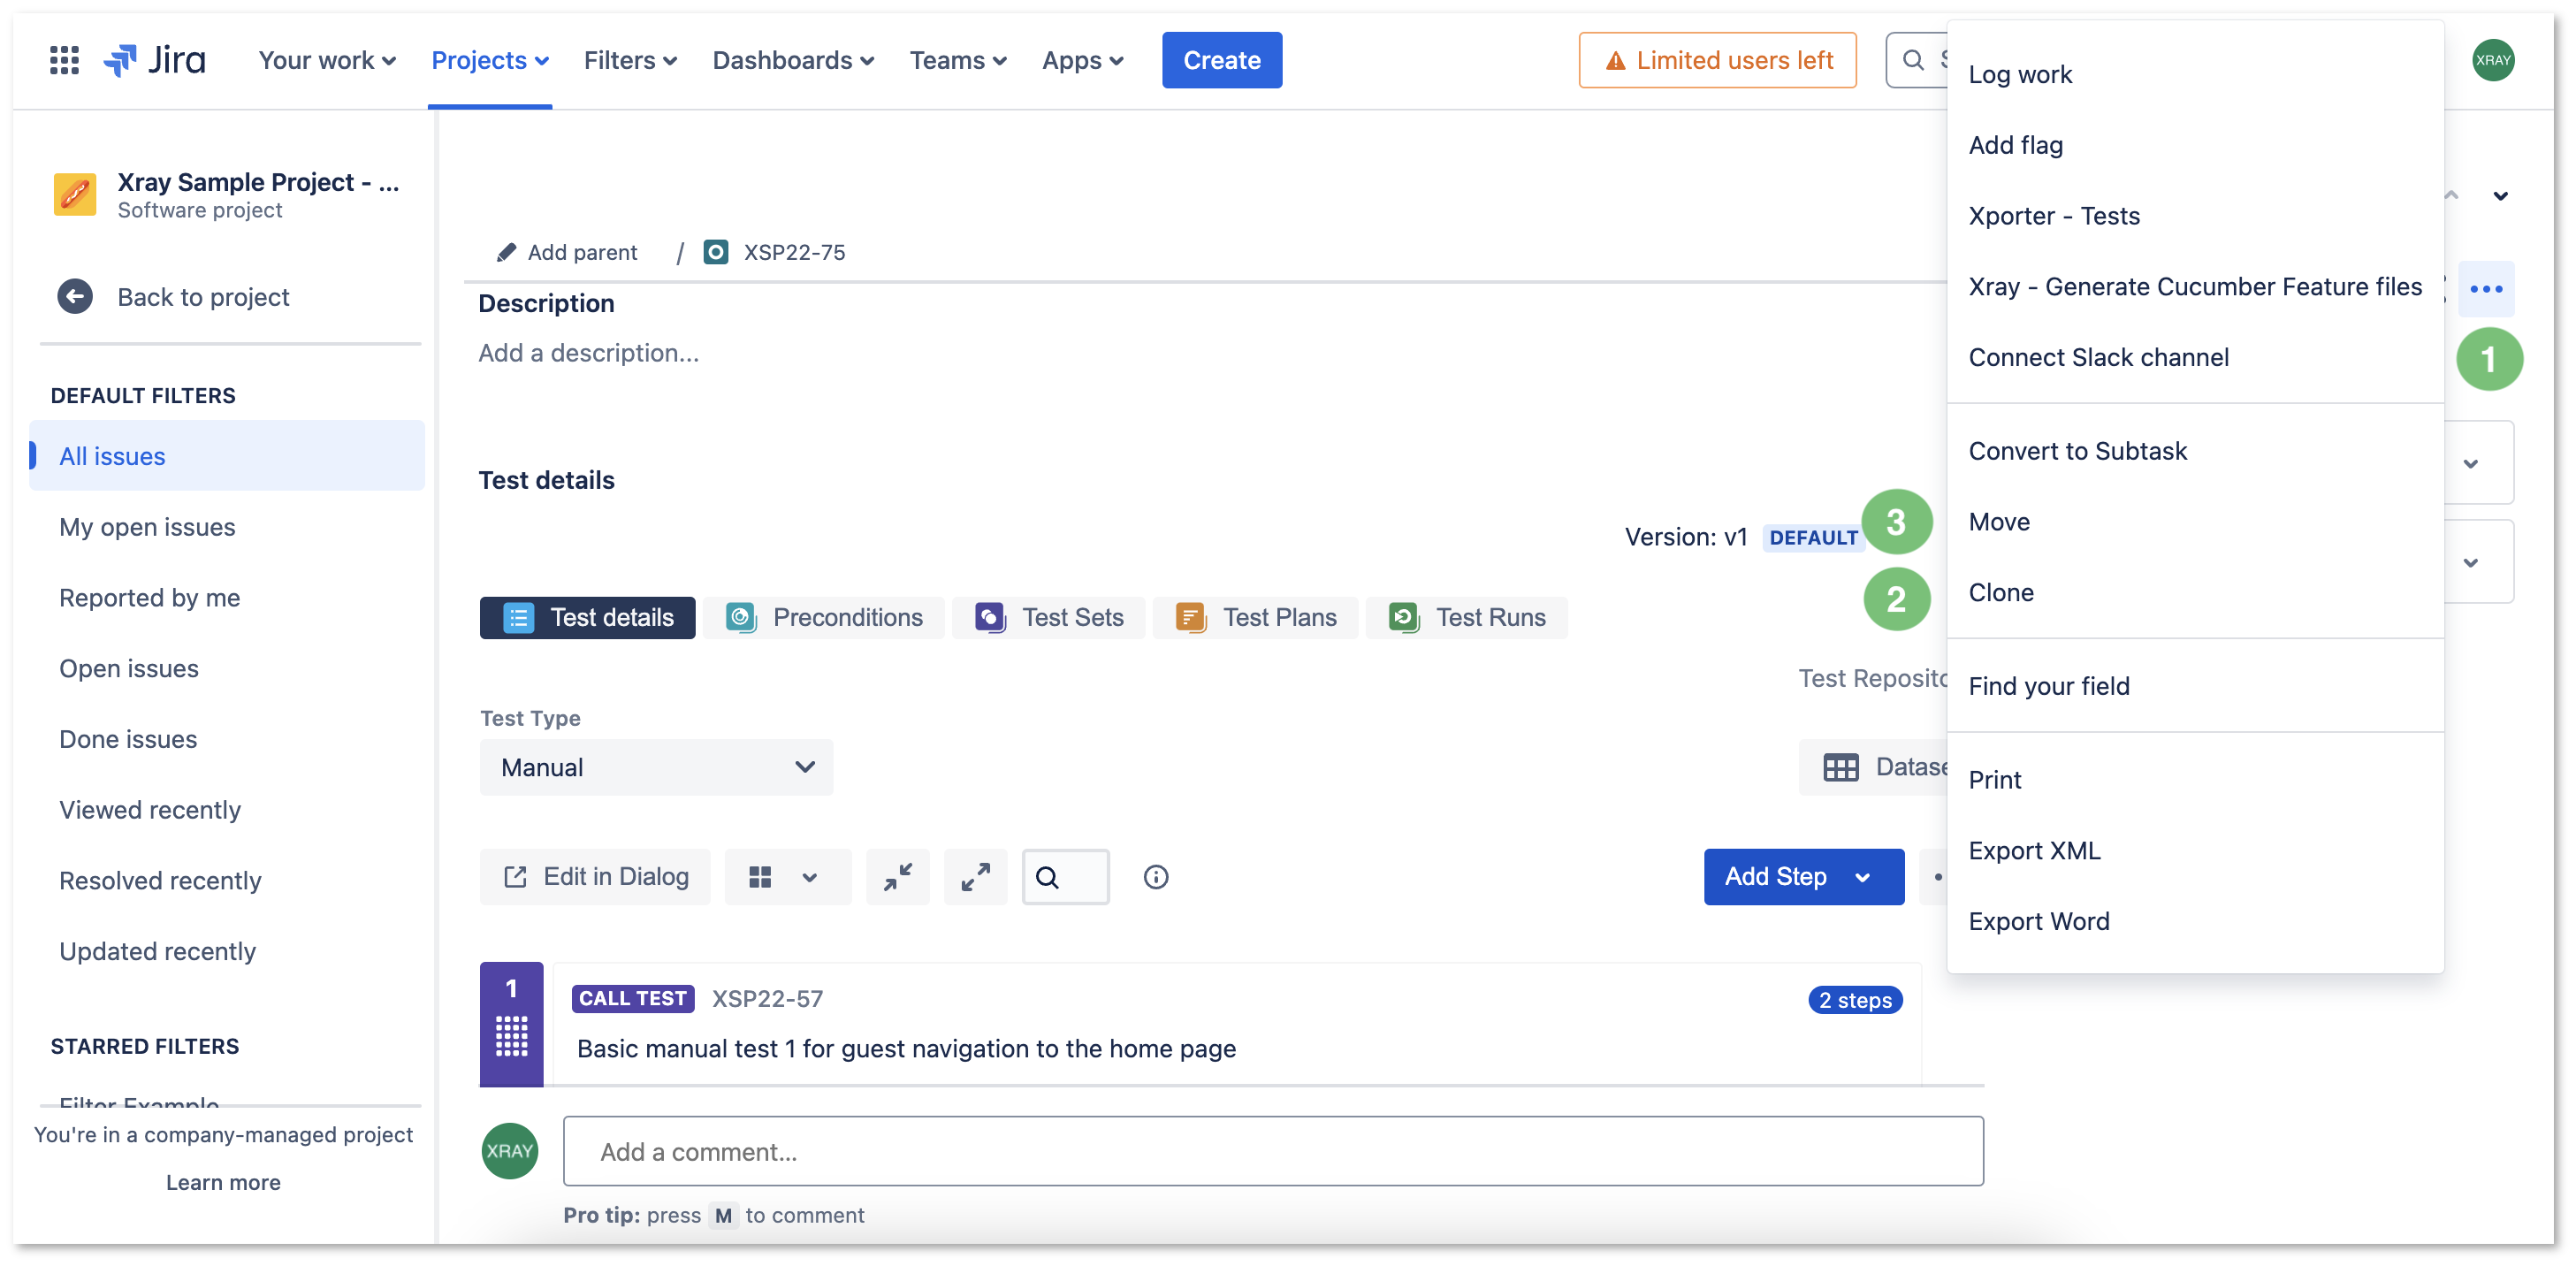Select Convert to Subtask

(2195, 451)
